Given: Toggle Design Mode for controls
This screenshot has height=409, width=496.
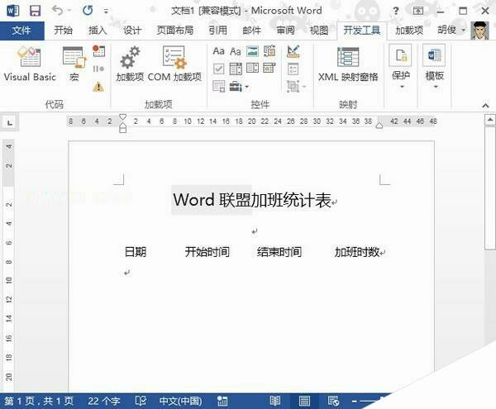Looking at the screenshot, I should tap(293, 51).
